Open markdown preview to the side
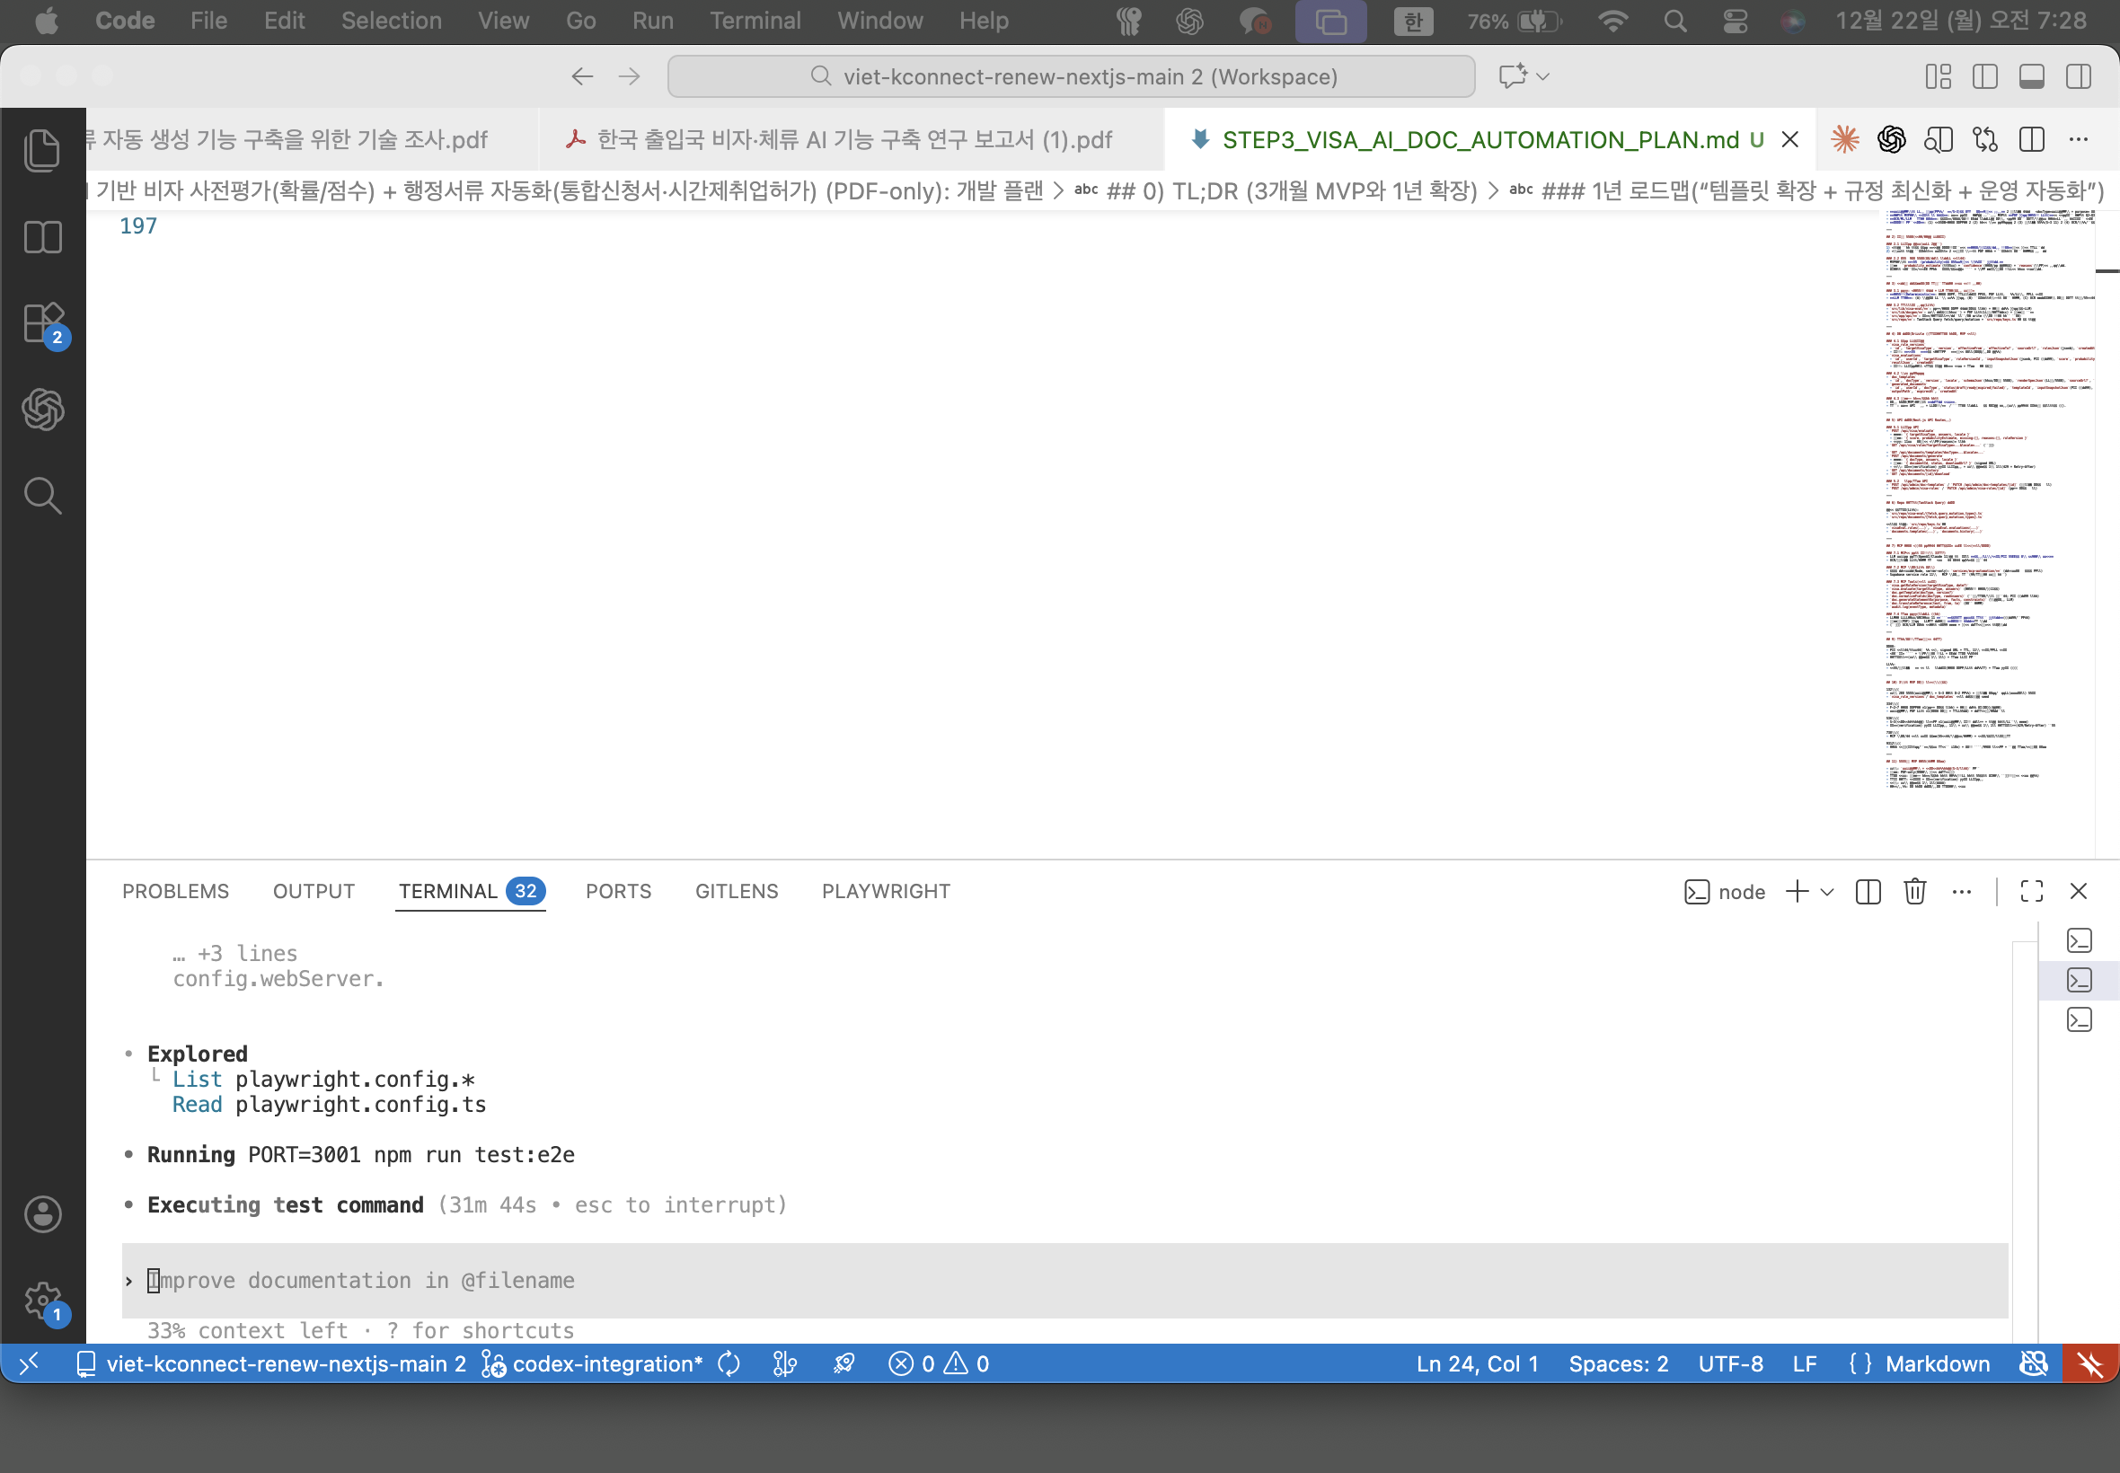The height and width of the screenshot is (1473, 2120). tap(1938, 139)
